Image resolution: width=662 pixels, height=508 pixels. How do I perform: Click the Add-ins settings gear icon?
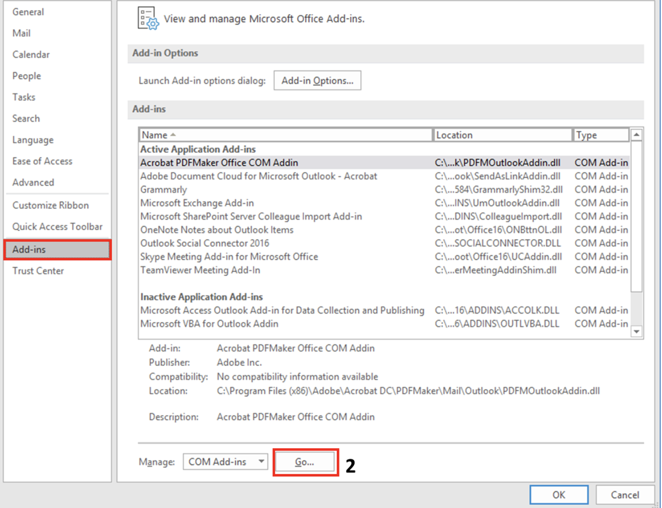148,18
